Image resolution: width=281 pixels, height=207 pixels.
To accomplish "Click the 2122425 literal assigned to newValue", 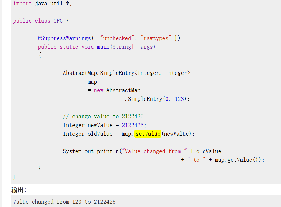I will pos(133,125).
